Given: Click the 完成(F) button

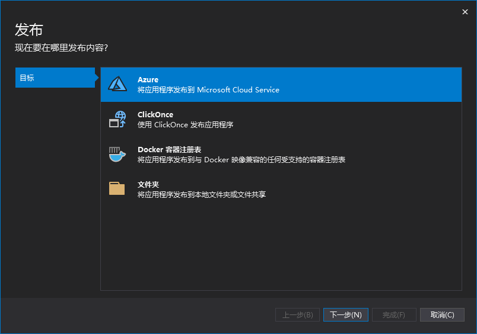Looking at the screenshot, I should point(394,315).
